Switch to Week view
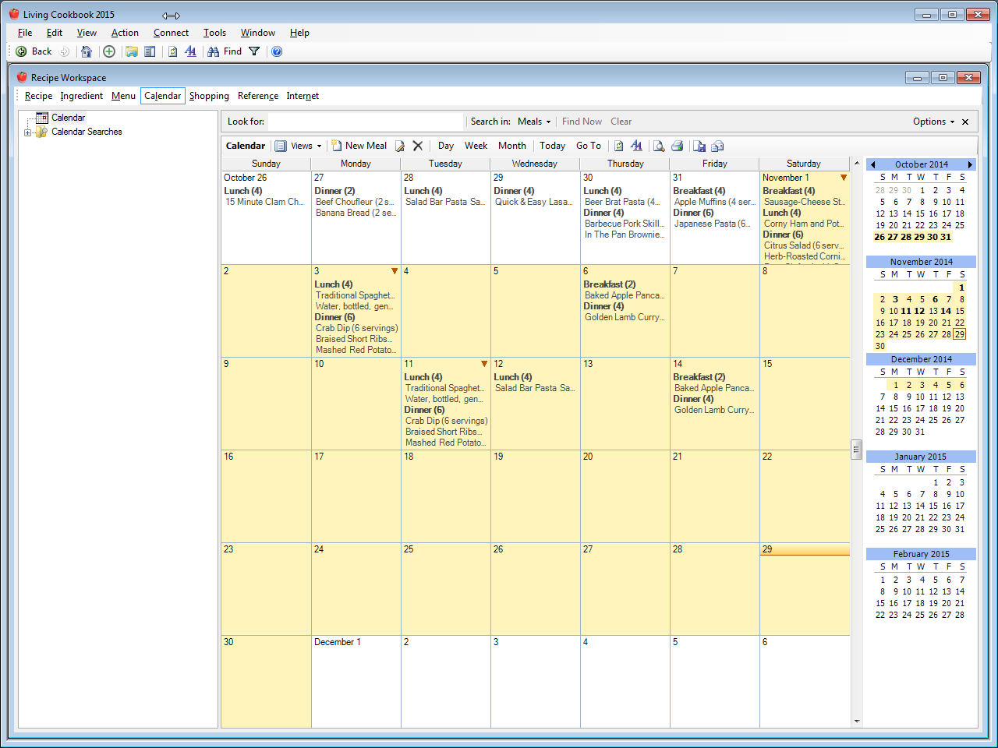The image size is (998, 748). 476,146
